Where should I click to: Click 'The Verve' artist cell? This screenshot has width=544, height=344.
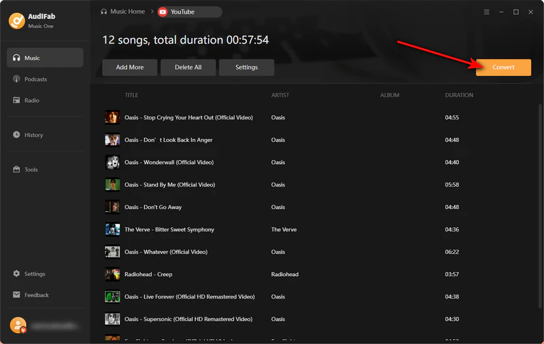[x=284, y=229]
